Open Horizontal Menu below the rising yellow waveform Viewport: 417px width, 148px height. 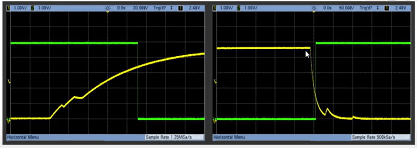pyautogui.click(x=23, y=137)
